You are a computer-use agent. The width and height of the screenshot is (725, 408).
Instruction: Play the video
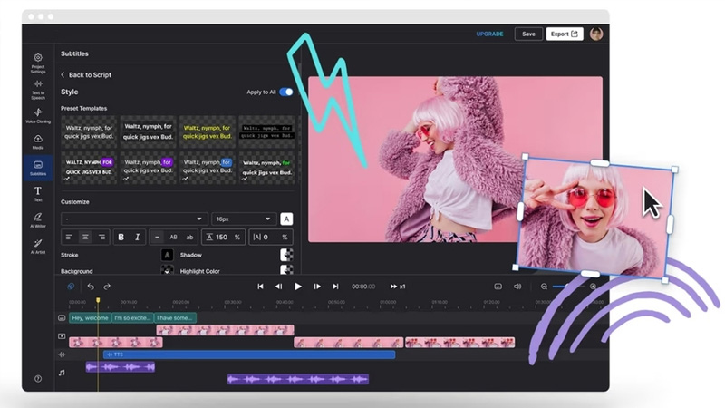pos(298,287)
